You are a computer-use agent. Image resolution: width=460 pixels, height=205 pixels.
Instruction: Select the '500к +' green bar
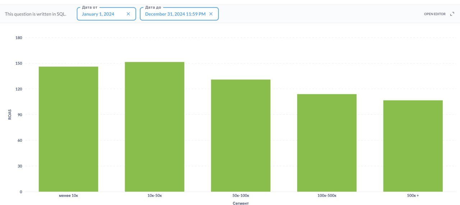pyautogui.click(x=413, y=146)
